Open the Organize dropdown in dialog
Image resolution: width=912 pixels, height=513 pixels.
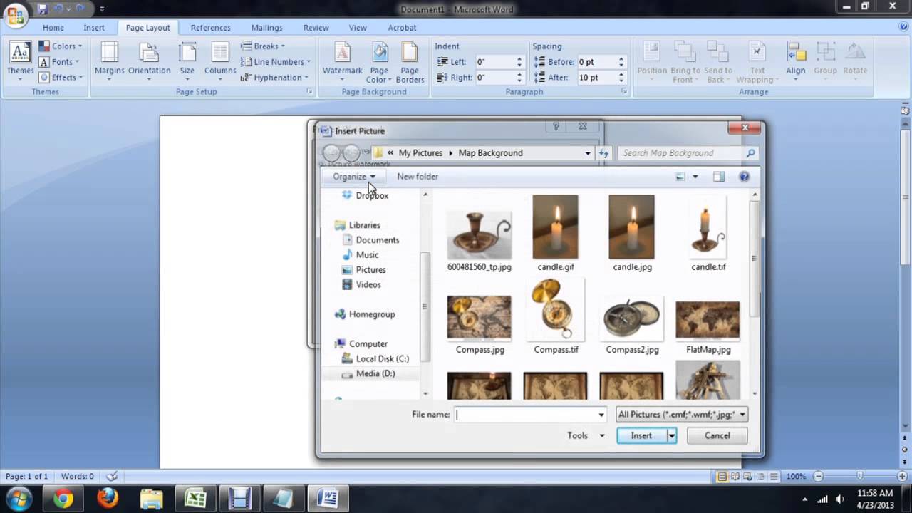click(353, 177)
